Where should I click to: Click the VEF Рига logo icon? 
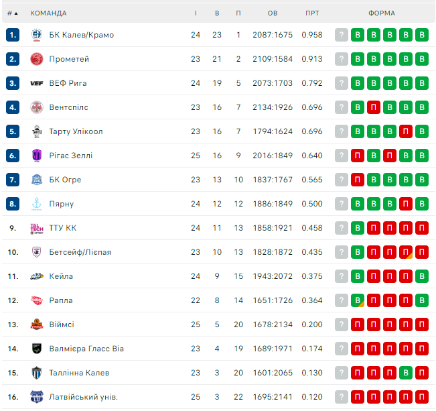[x=37, y=83]
